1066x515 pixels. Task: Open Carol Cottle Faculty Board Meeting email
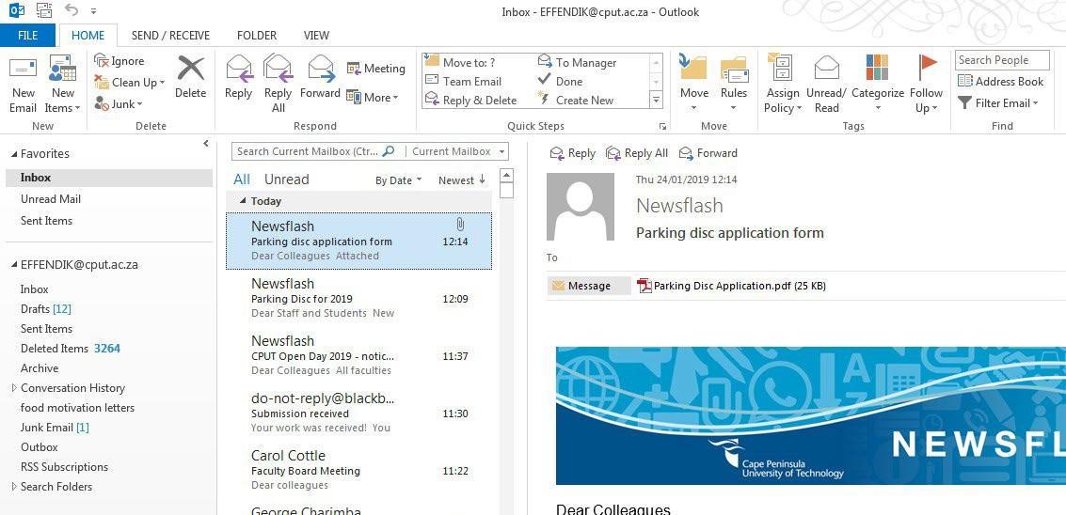[358, 470]
